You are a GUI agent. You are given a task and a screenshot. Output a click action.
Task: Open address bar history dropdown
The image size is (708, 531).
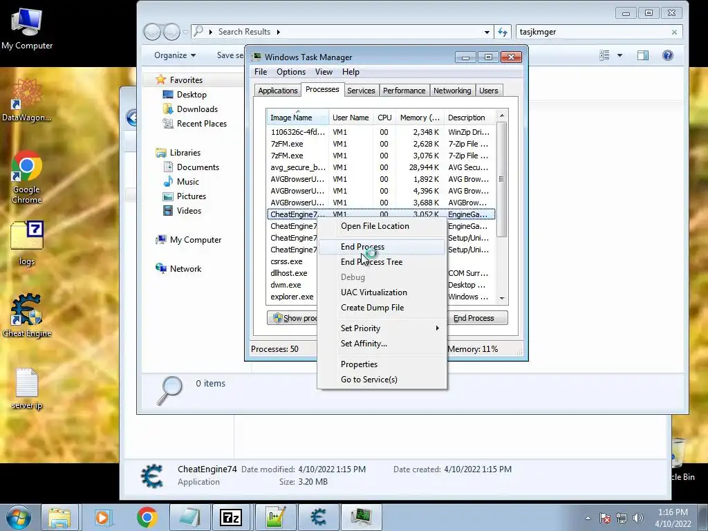487,32
